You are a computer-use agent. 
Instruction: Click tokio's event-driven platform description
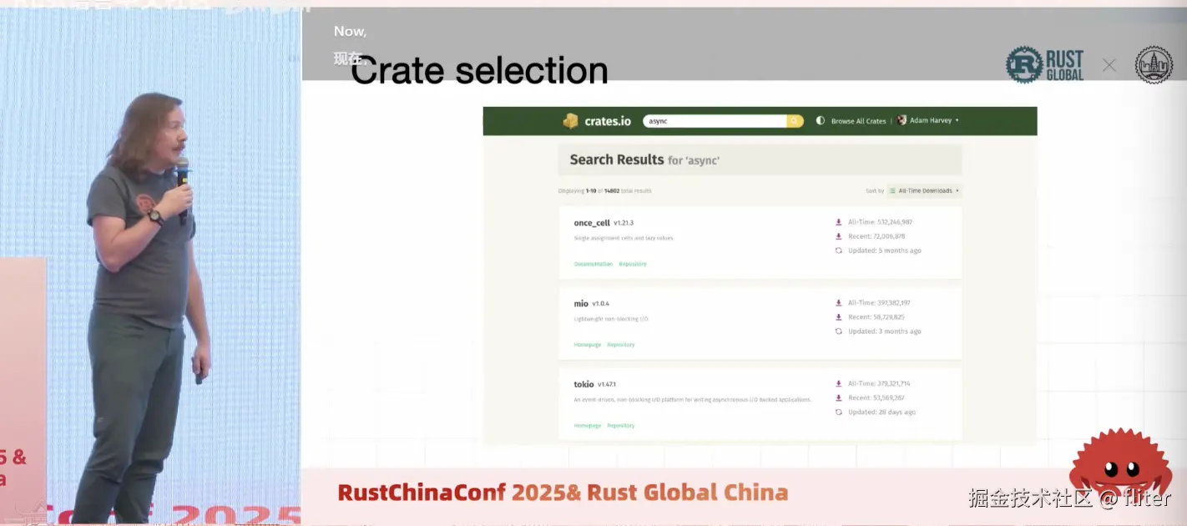pos(693,400)
